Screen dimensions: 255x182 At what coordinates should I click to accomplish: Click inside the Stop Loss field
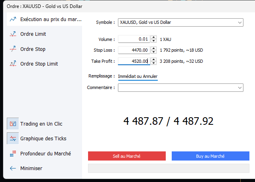pyautogui.click(x=134, y=50)
